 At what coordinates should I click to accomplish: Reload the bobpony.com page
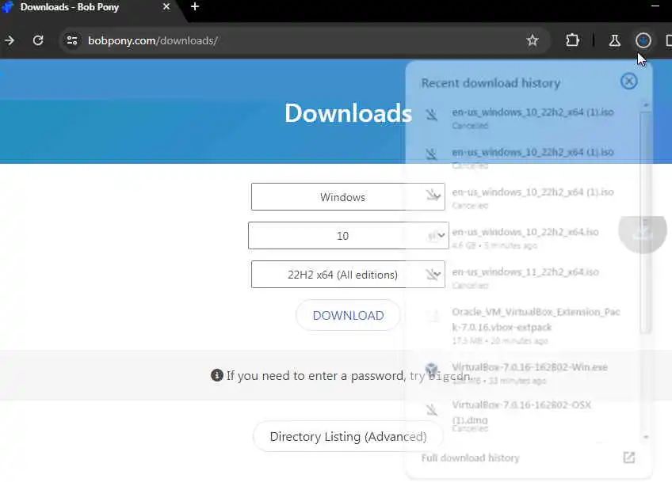(x=38, y=40)
